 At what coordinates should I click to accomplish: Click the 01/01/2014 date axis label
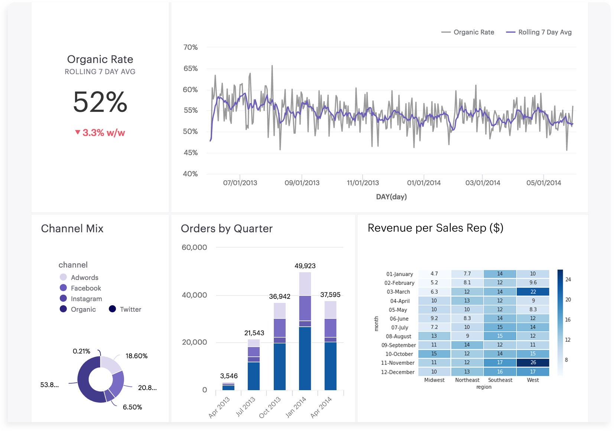click(424, 183)
